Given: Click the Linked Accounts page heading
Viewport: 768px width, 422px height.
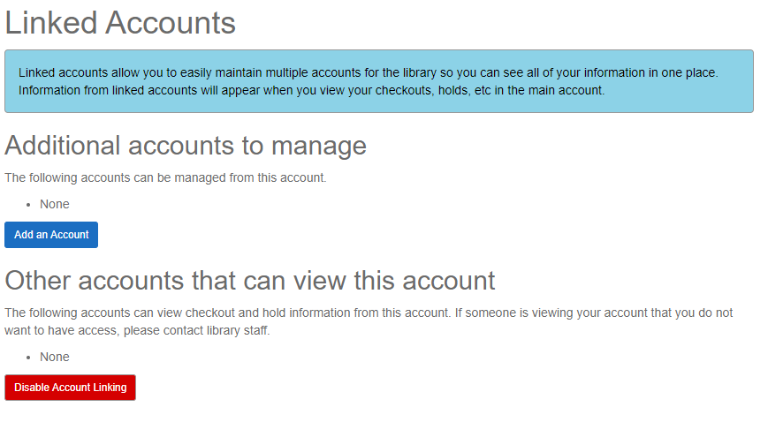Looking at the screenshot, I should click(120, 22).
